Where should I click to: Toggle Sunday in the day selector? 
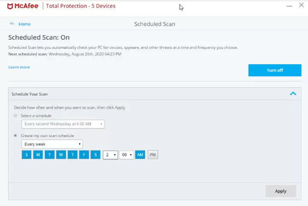point(27,155)
